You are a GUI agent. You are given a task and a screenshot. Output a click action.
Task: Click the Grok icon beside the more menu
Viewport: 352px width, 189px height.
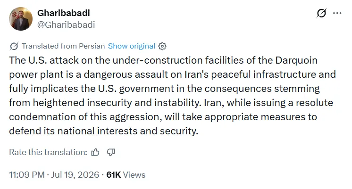coord(321,13)
